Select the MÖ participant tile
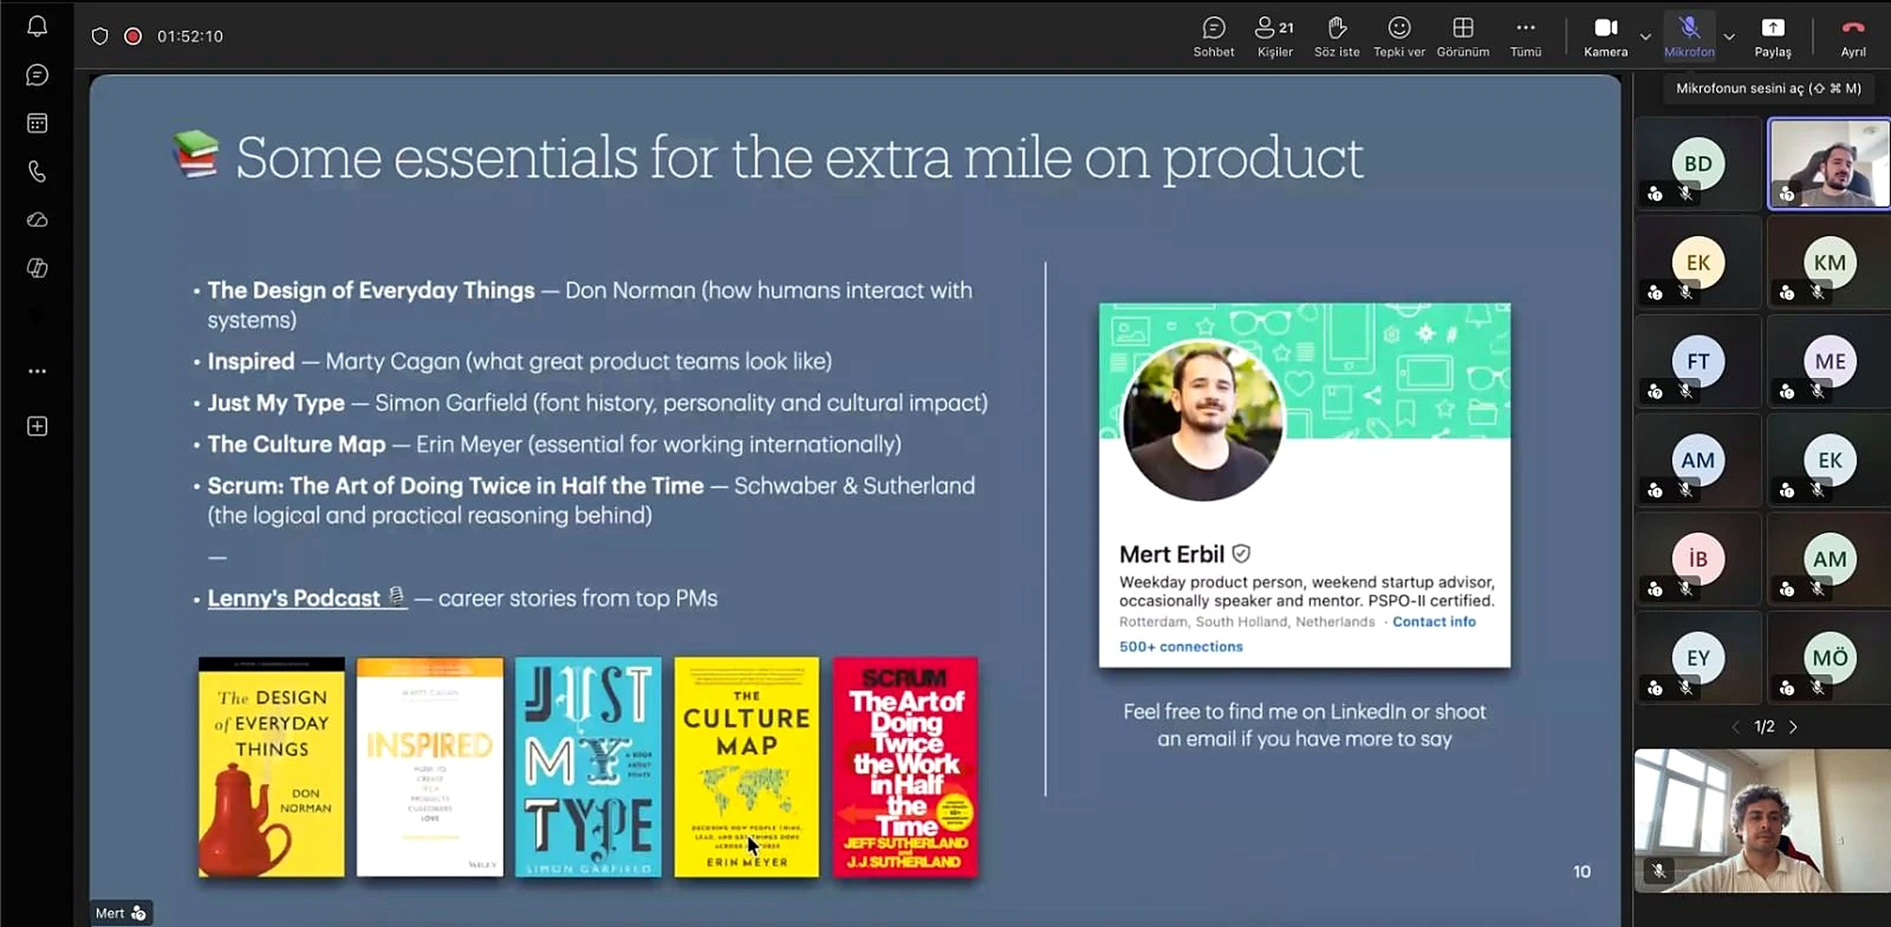 [1829, 658]
